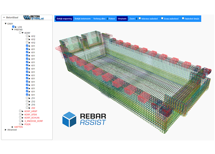Expand the POER tree node
Image resolution: width=215 pixels, height=154 pixels.
[23, 124]
